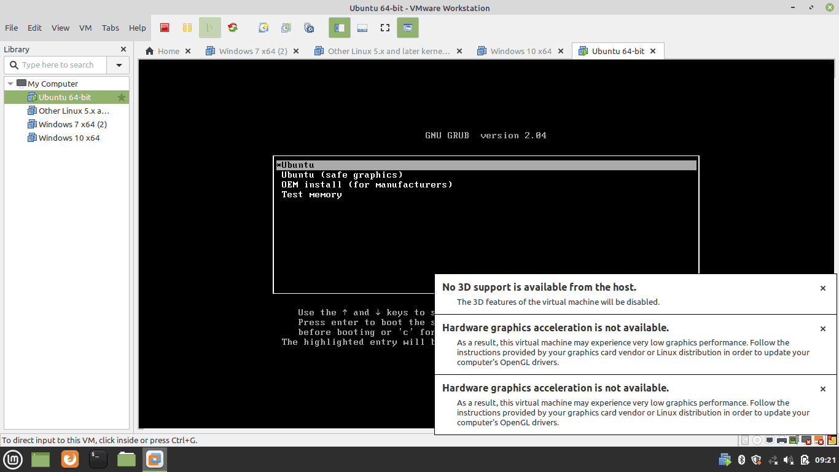Click the sound card status bar icon
The width and height of the screenshot is (839, 472).
tap(794, 440)
